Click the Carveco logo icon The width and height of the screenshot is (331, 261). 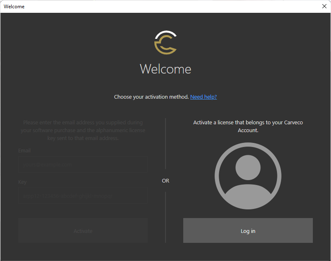[x=165, y=43]
